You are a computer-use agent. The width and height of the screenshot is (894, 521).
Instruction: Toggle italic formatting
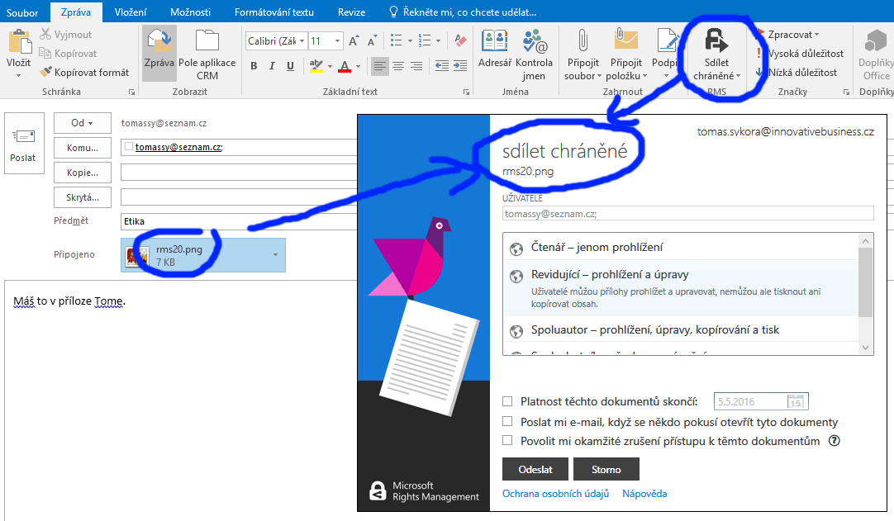272,66
